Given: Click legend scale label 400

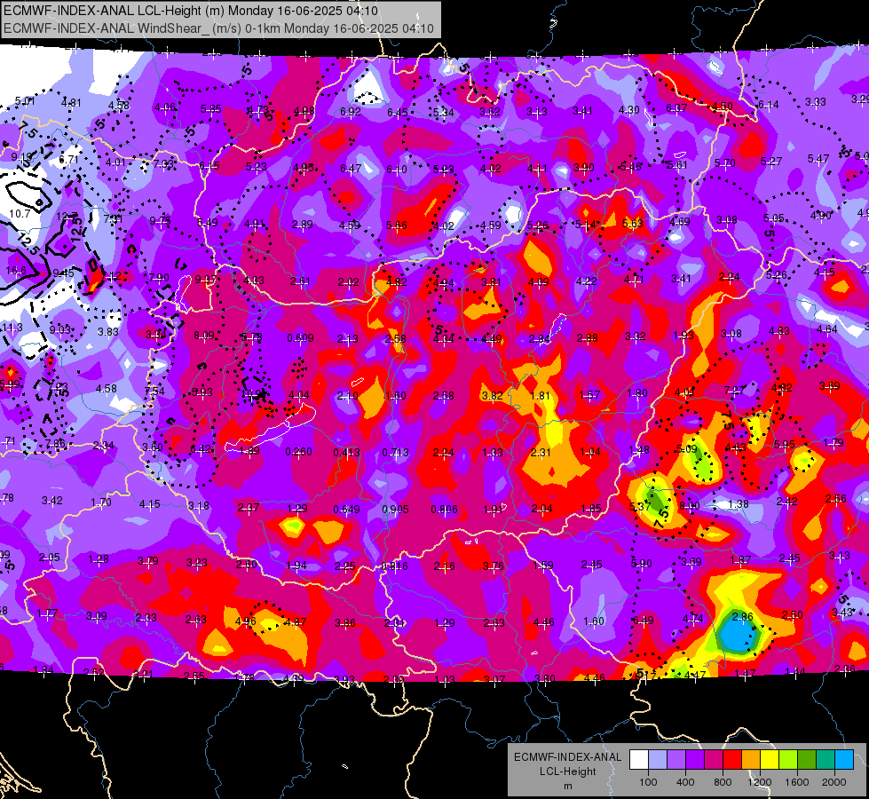Looking at the screenshot, I should pyautogui.click(x=685, y=782).
